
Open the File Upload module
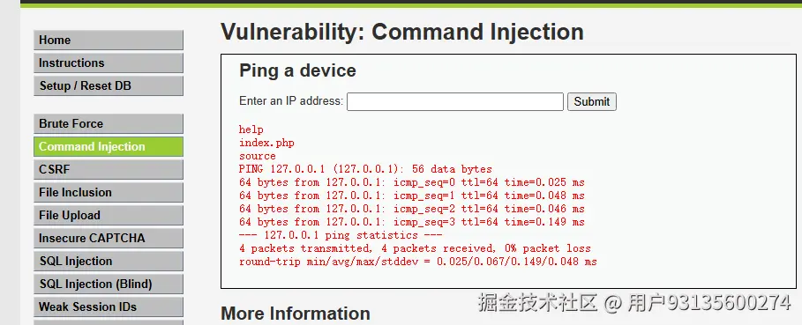(x=109, y=215)
